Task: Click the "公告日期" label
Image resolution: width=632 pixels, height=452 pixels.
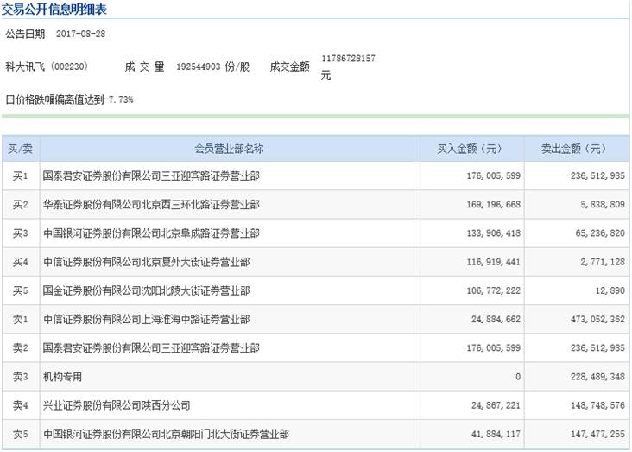Action: [25, 34]
